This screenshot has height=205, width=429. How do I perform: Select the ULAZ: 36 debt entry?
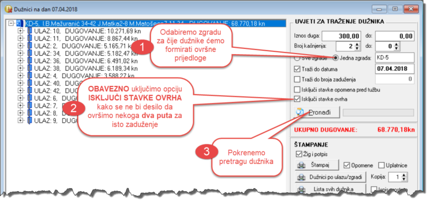(86, 61)
